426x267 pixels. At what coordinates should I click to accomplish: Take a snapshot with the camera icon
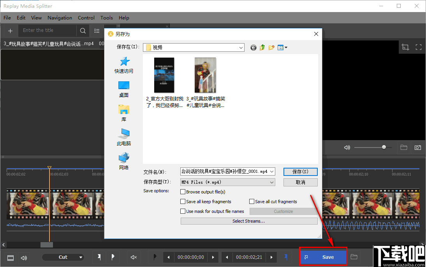tap(418, 148)
